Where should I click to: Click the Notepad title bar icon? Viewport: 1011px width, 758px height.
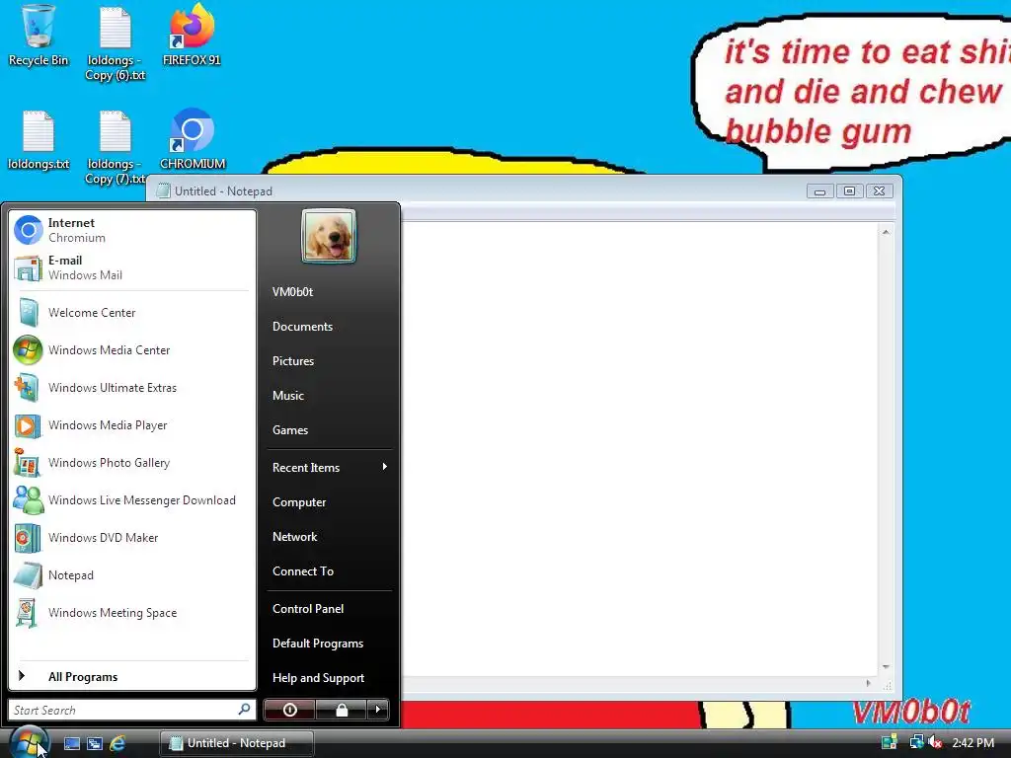(163, 190)
